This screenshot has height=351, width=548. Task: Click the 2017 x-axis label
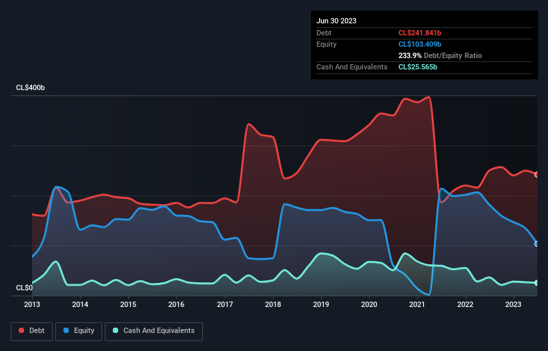point(225,304)
